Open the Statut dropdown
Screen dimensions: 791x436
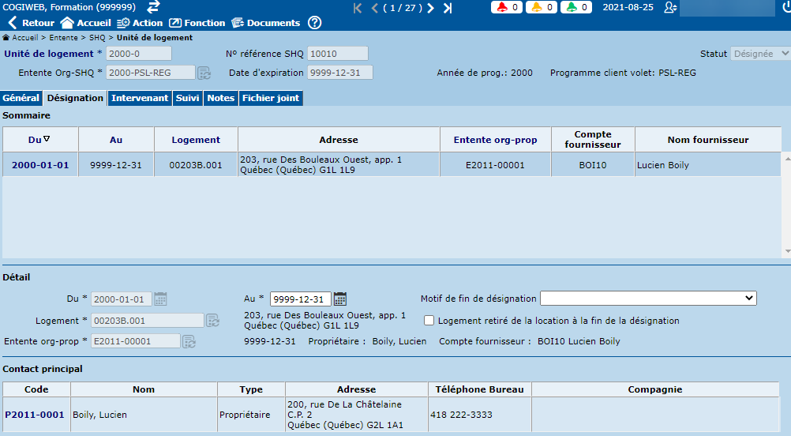click(760, 54)
